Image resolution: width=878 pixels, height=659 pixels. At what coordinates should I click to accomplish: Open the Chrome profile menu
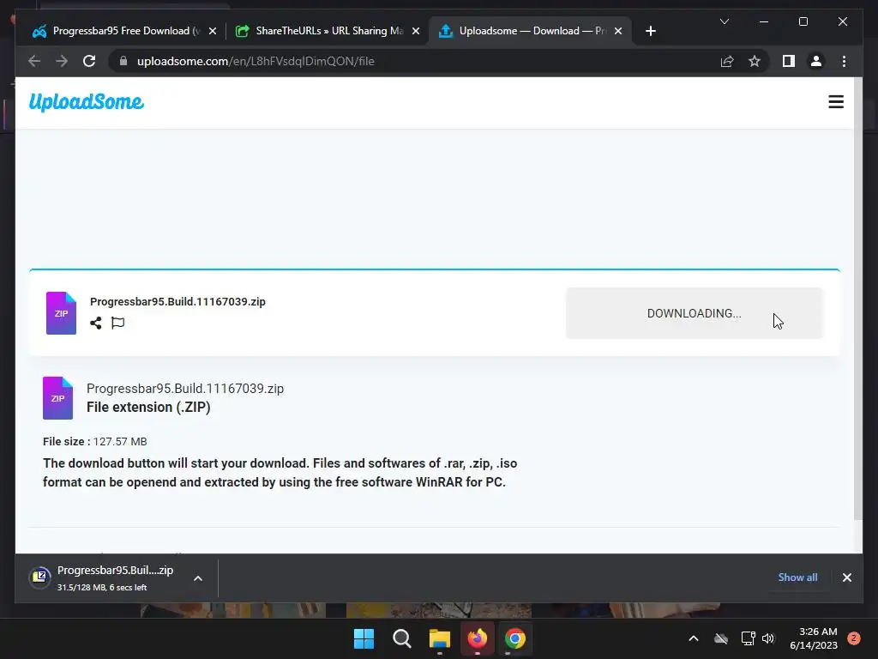816,61
